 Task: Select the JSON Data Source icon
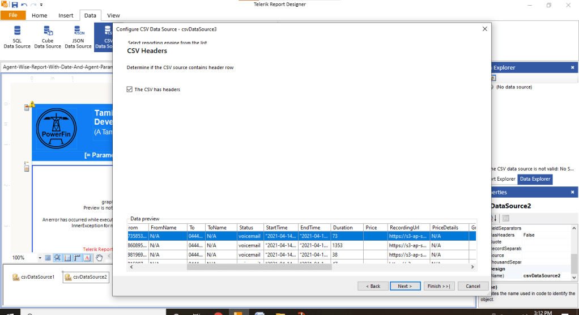[78, 37]
